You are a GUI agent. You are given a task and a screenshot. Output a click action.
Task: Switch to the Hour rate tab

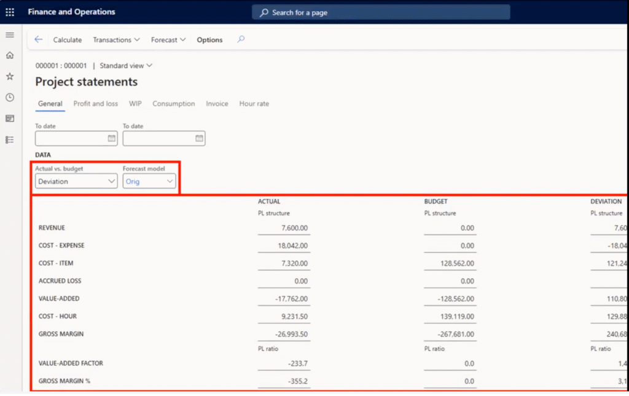[254, 104]
